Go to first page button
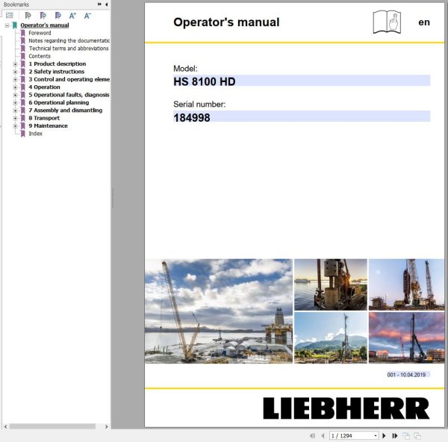The width and height of the screenshot is (448, 442). click(312, 436)
